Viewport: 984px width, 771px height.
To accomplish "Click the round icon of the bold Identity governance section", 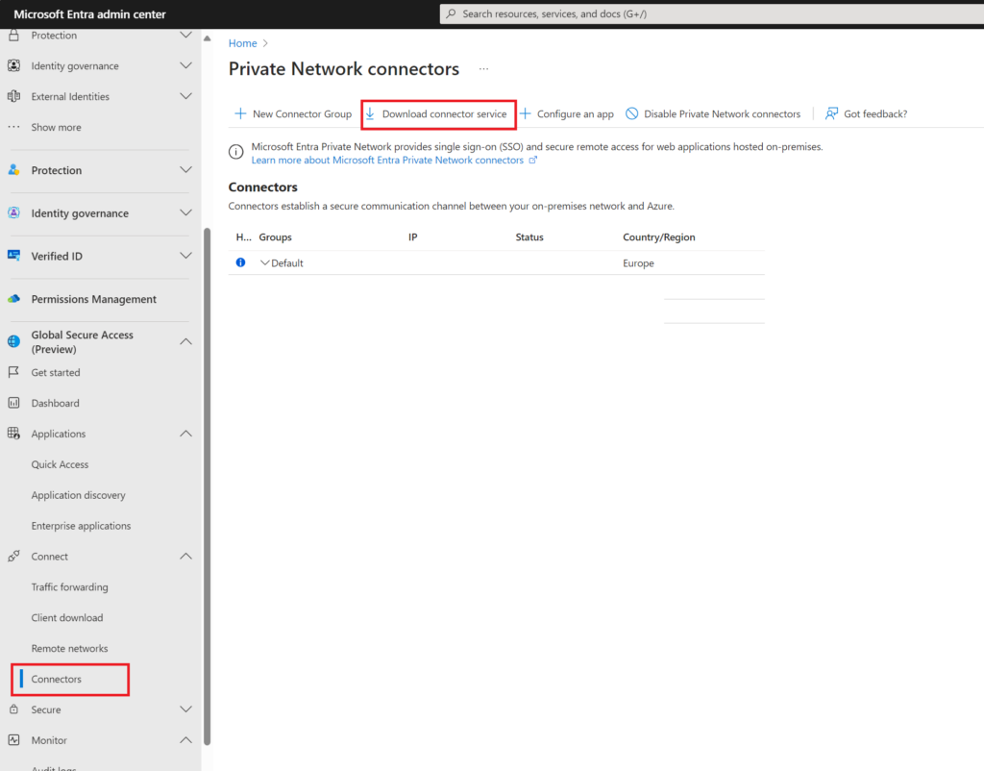I will pyautogui.click(x=13, y=212).
